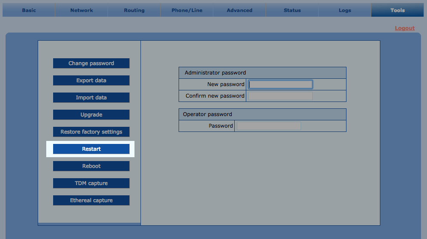This screenshot has width=427, height=239.
Task: Select the Upgrade button
Action: pyautogui.click(x=91, y=115)
